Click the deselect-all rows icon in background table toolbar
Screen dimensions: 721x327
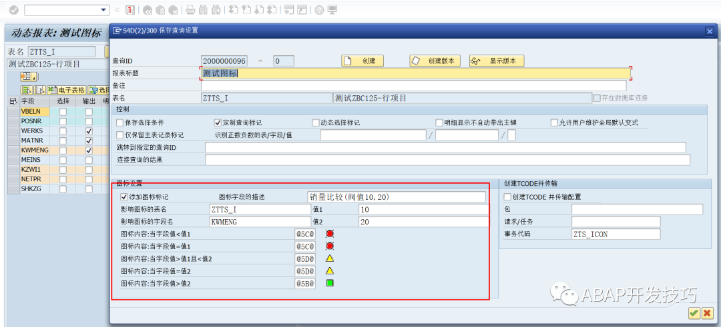[40, 90]
